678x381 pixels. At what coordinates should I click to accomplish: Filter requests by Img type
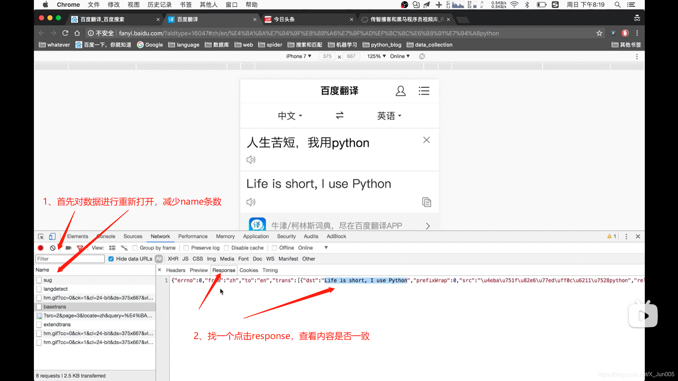211,259
